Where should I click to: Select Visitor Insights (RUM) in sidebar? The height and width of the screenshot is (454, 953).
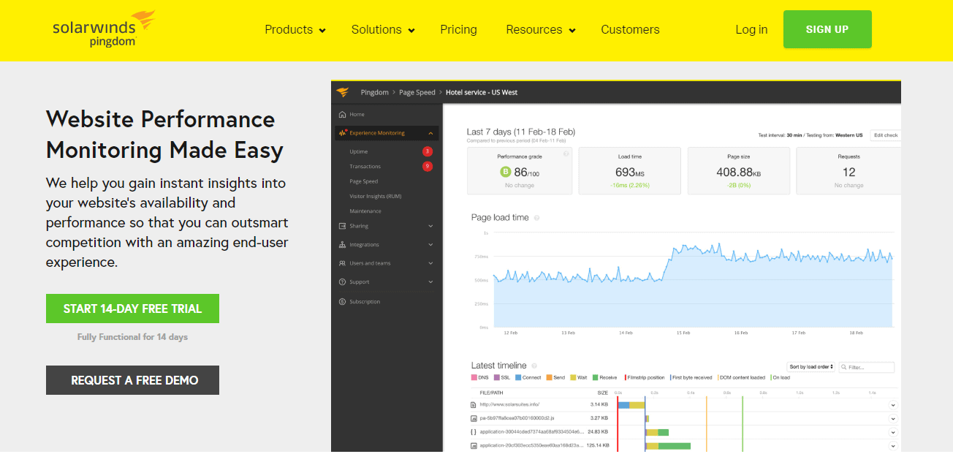click(x=375, y=196)
